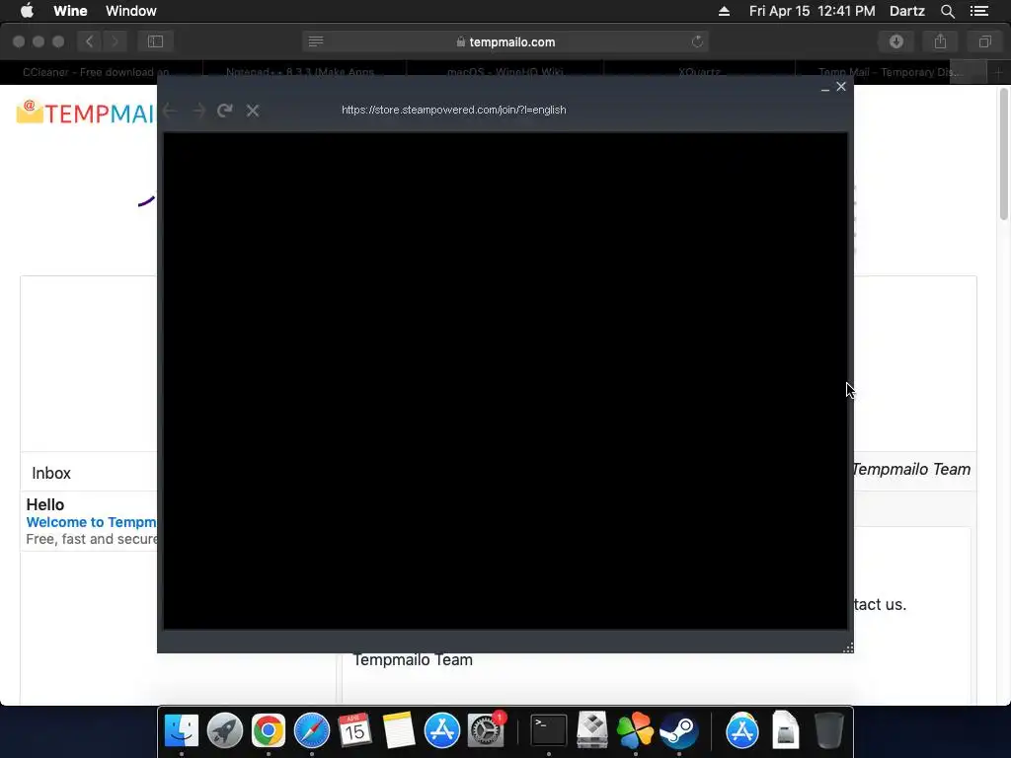Reload the Steam join page

pos(224,111)
